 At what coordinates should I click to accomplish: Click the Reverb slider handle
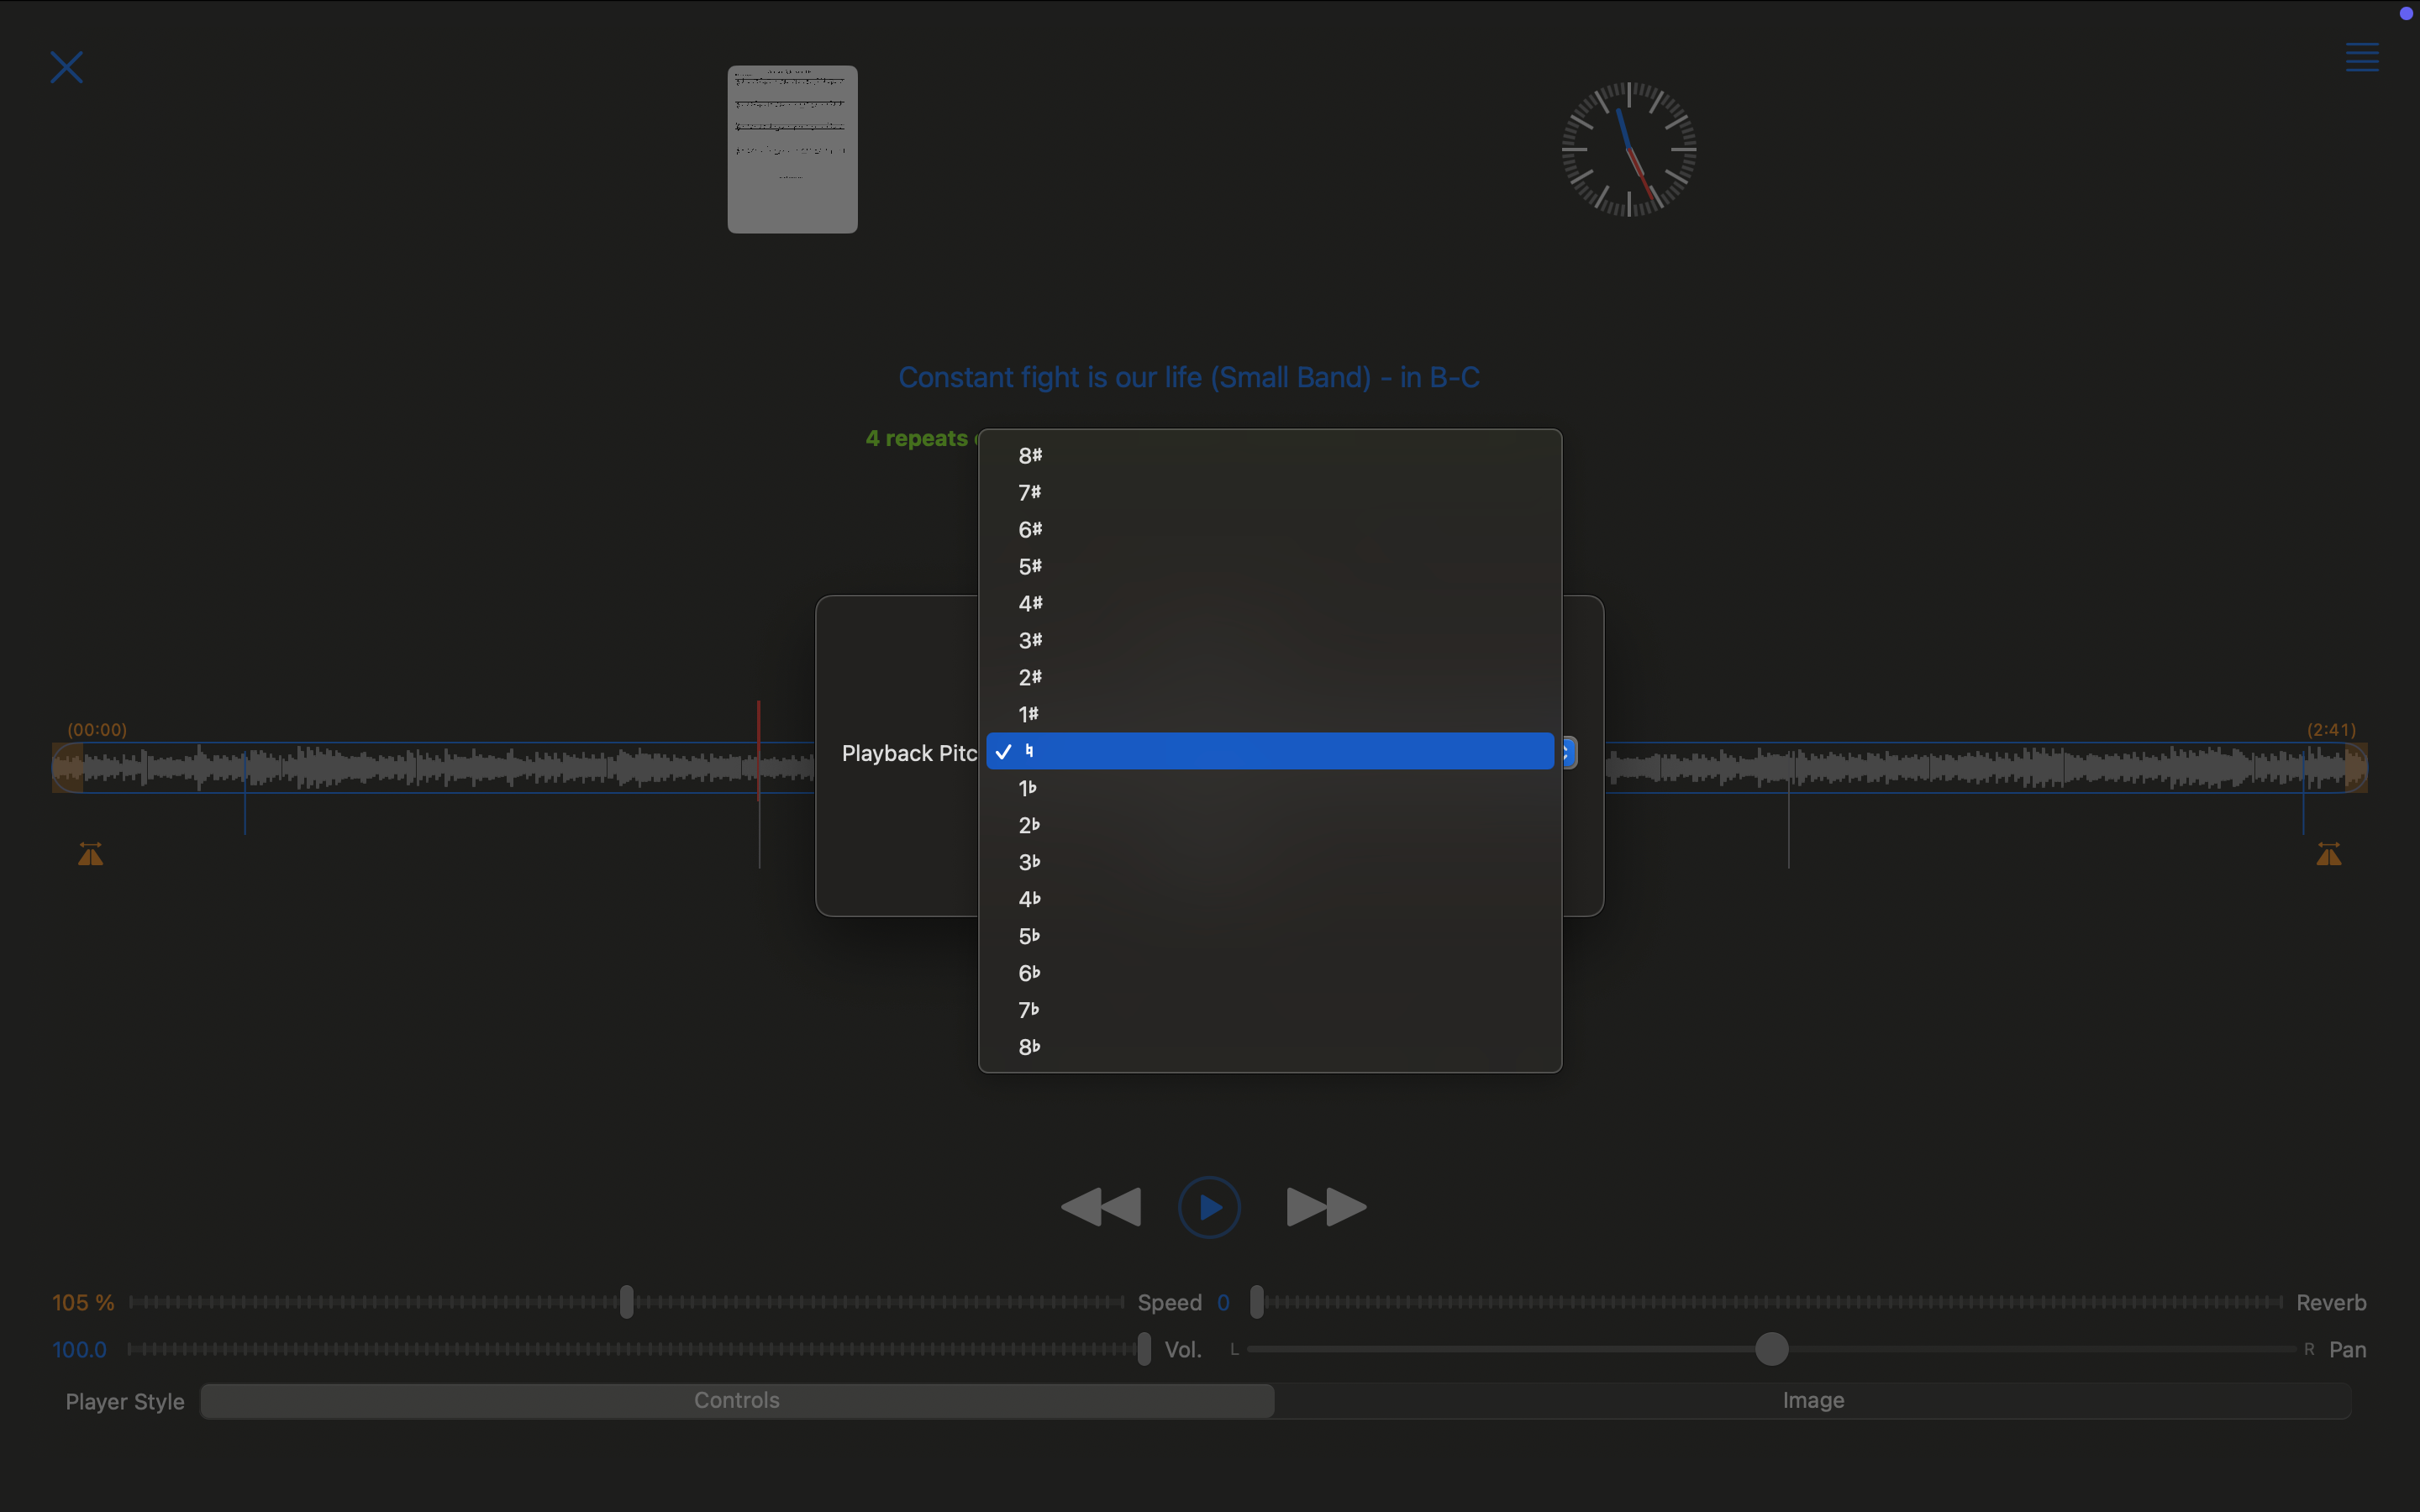pyautogui.click(x=1257, y=1302)
